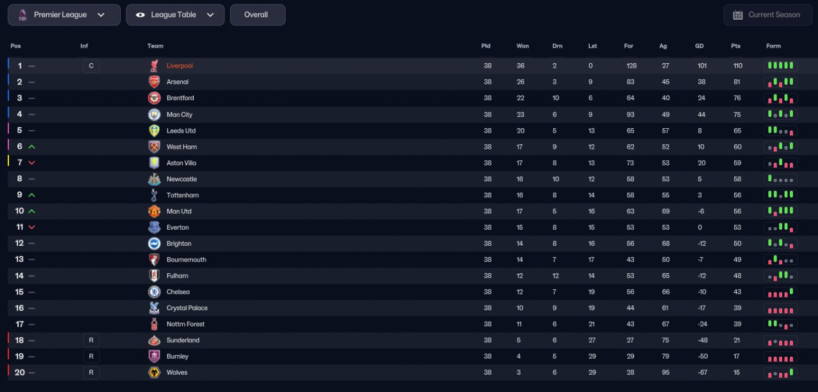818x392 pixels.
Task: Open Nottm Forest team name link
Action: [186, 324]
